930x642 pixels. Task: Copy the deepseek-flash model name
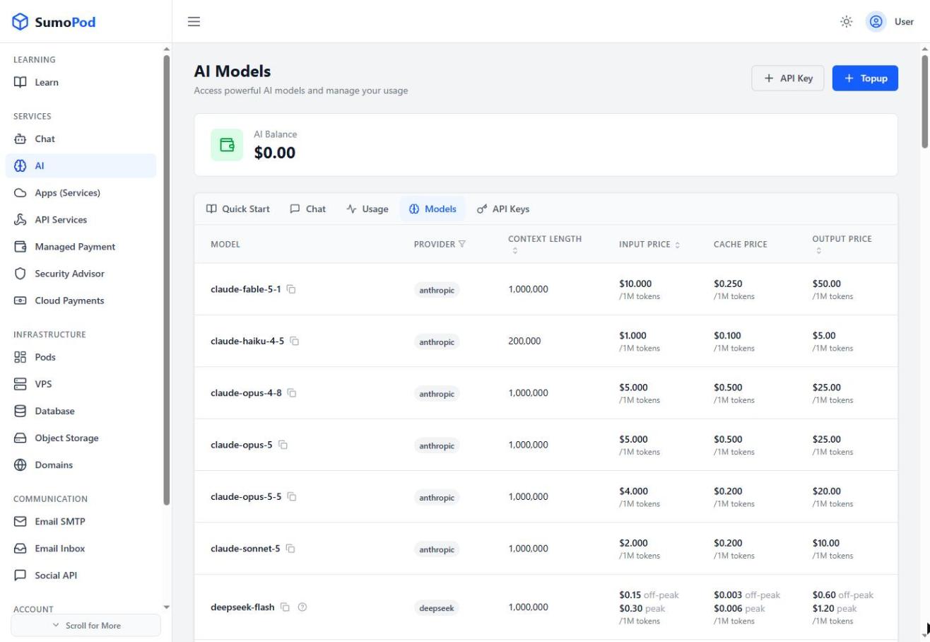(285, 607)
